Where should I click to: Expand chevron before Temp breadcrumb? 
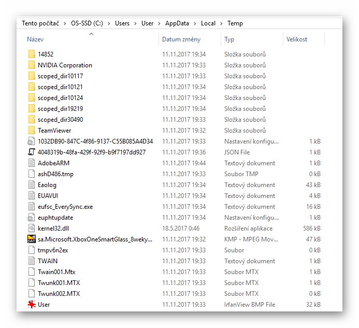(221, 23)
